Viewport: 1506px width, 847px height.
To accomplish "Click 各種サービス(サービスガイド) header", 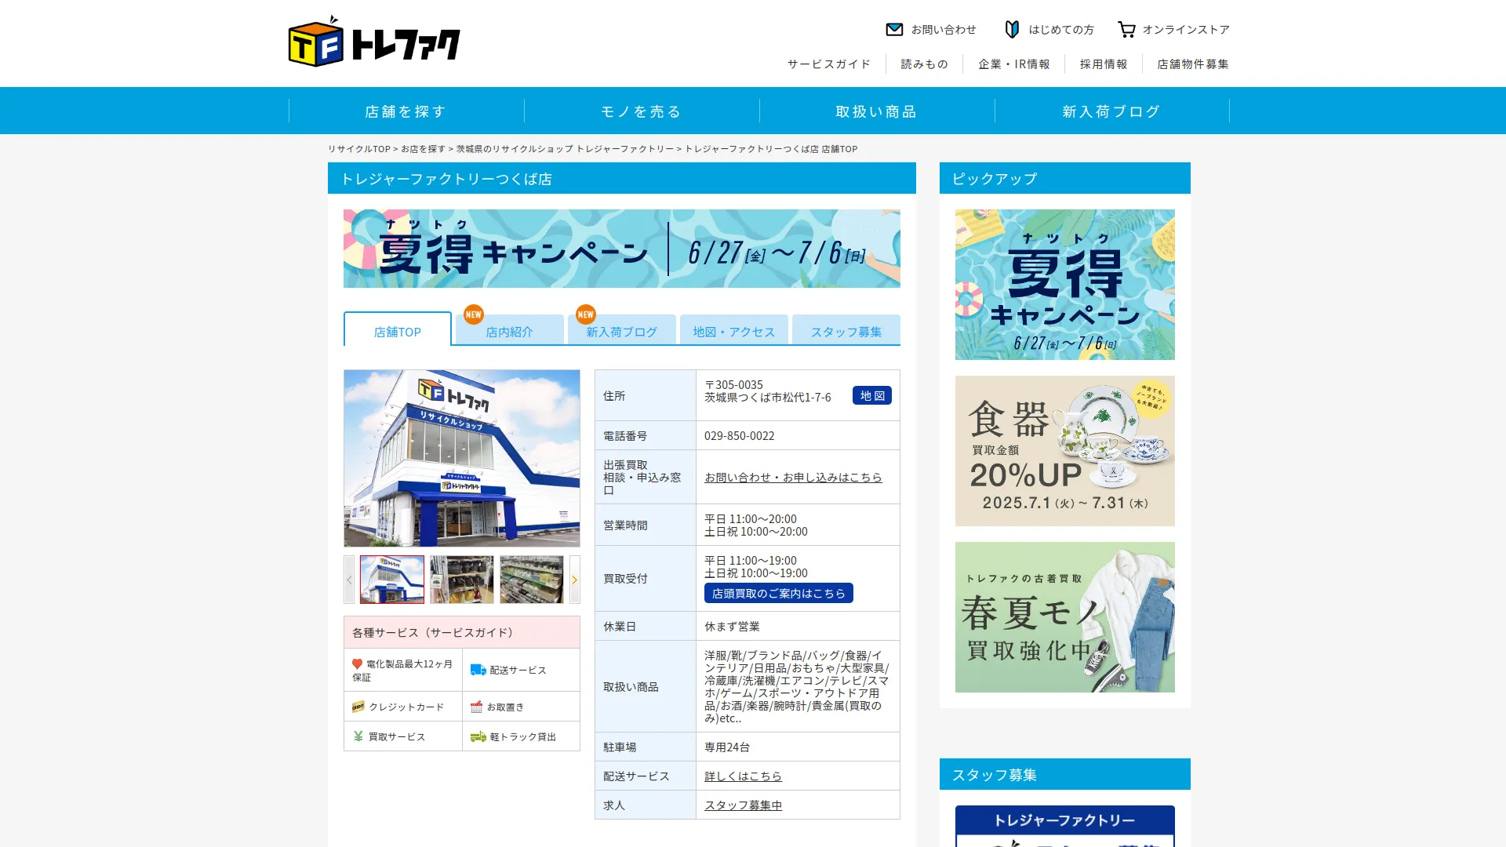I will tap(462, 632).
